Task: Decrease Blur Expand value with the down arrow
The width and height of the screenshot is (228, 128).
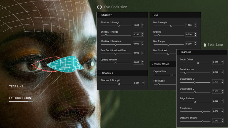Action: tap(196, 36)
